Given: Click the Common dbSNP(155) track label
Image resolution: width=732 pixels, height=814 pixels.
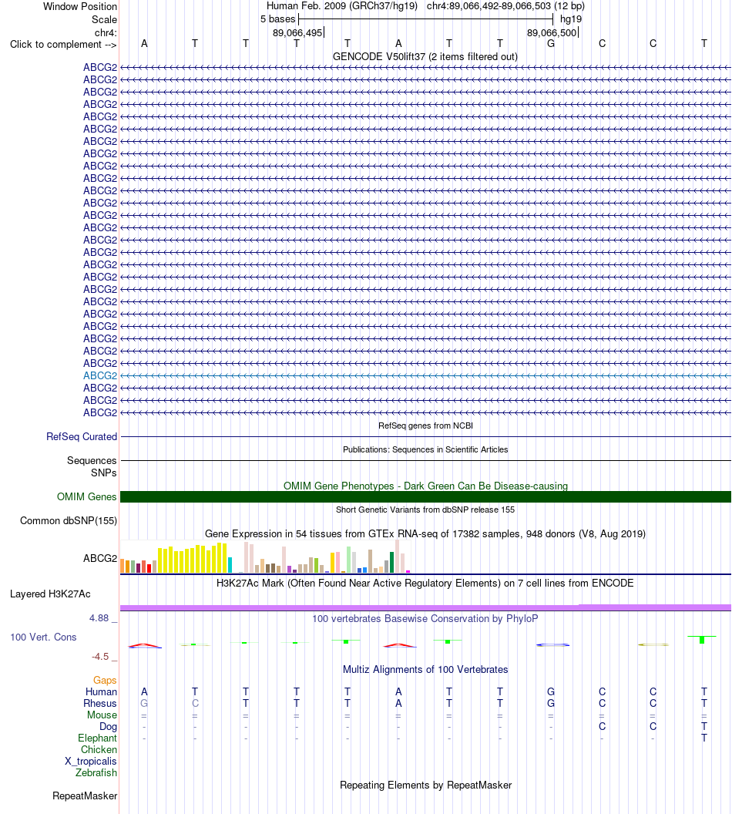Looking at the screenshot, I should (69, 520).
